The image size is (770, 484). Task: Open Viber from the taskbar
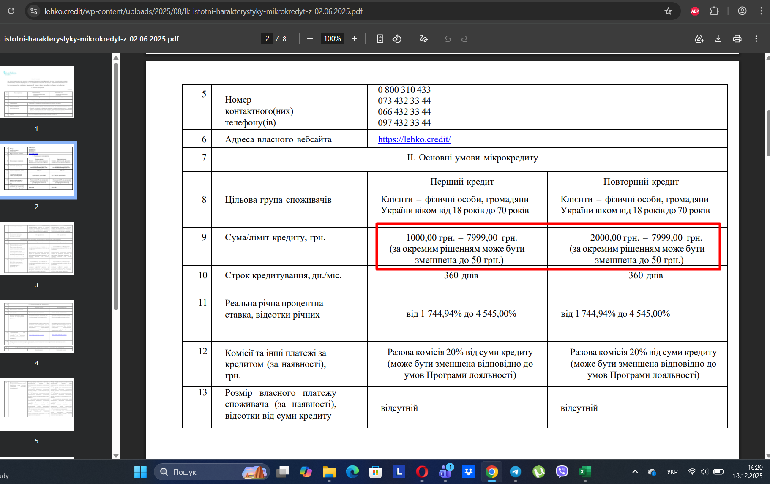point(562,472)
